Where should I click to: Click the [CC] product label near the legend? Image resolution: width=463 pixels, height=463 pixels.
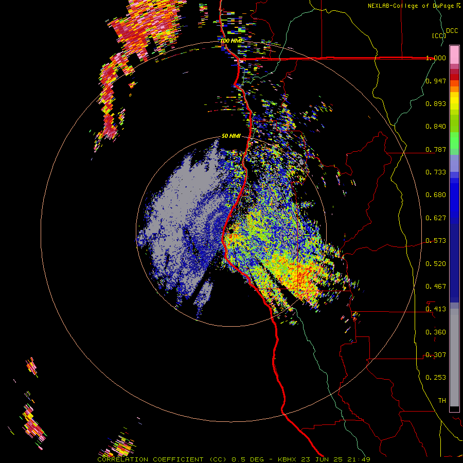click(439, 35)
